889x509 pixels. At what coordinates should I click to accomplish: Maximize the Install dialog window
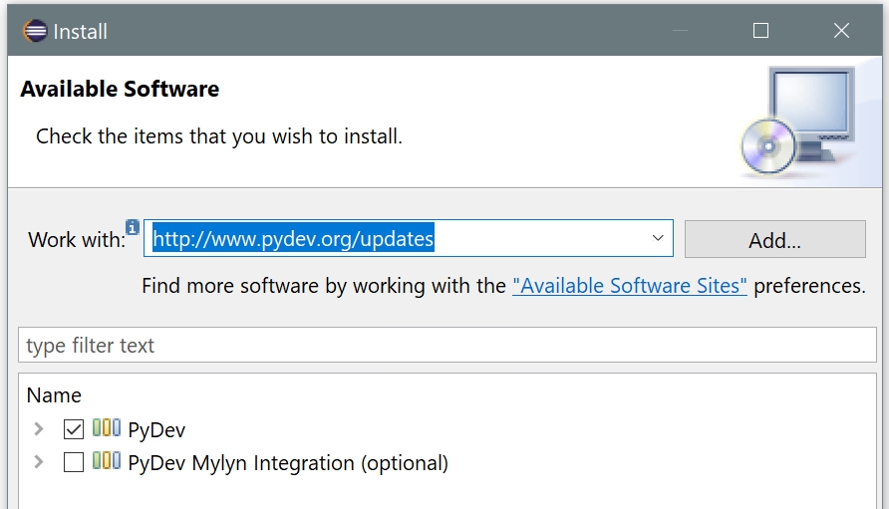[x=760, y=31]
